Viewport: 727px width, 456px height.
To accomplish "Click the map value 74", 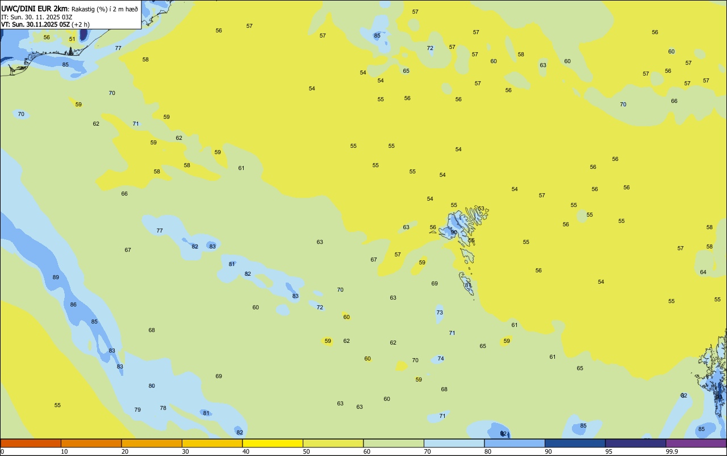I will point(441,358).
